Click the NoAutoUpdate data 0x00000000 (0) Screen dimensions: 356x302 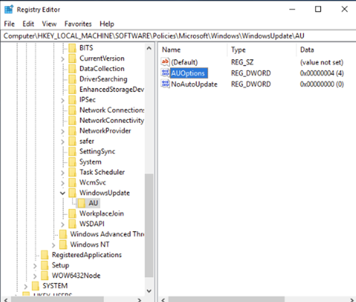[x=322, y=84]
